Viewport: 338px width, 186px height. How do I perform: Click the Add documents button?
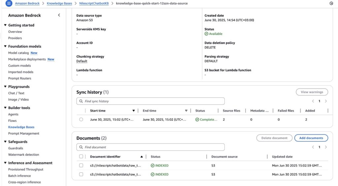[x=311, y=138]
